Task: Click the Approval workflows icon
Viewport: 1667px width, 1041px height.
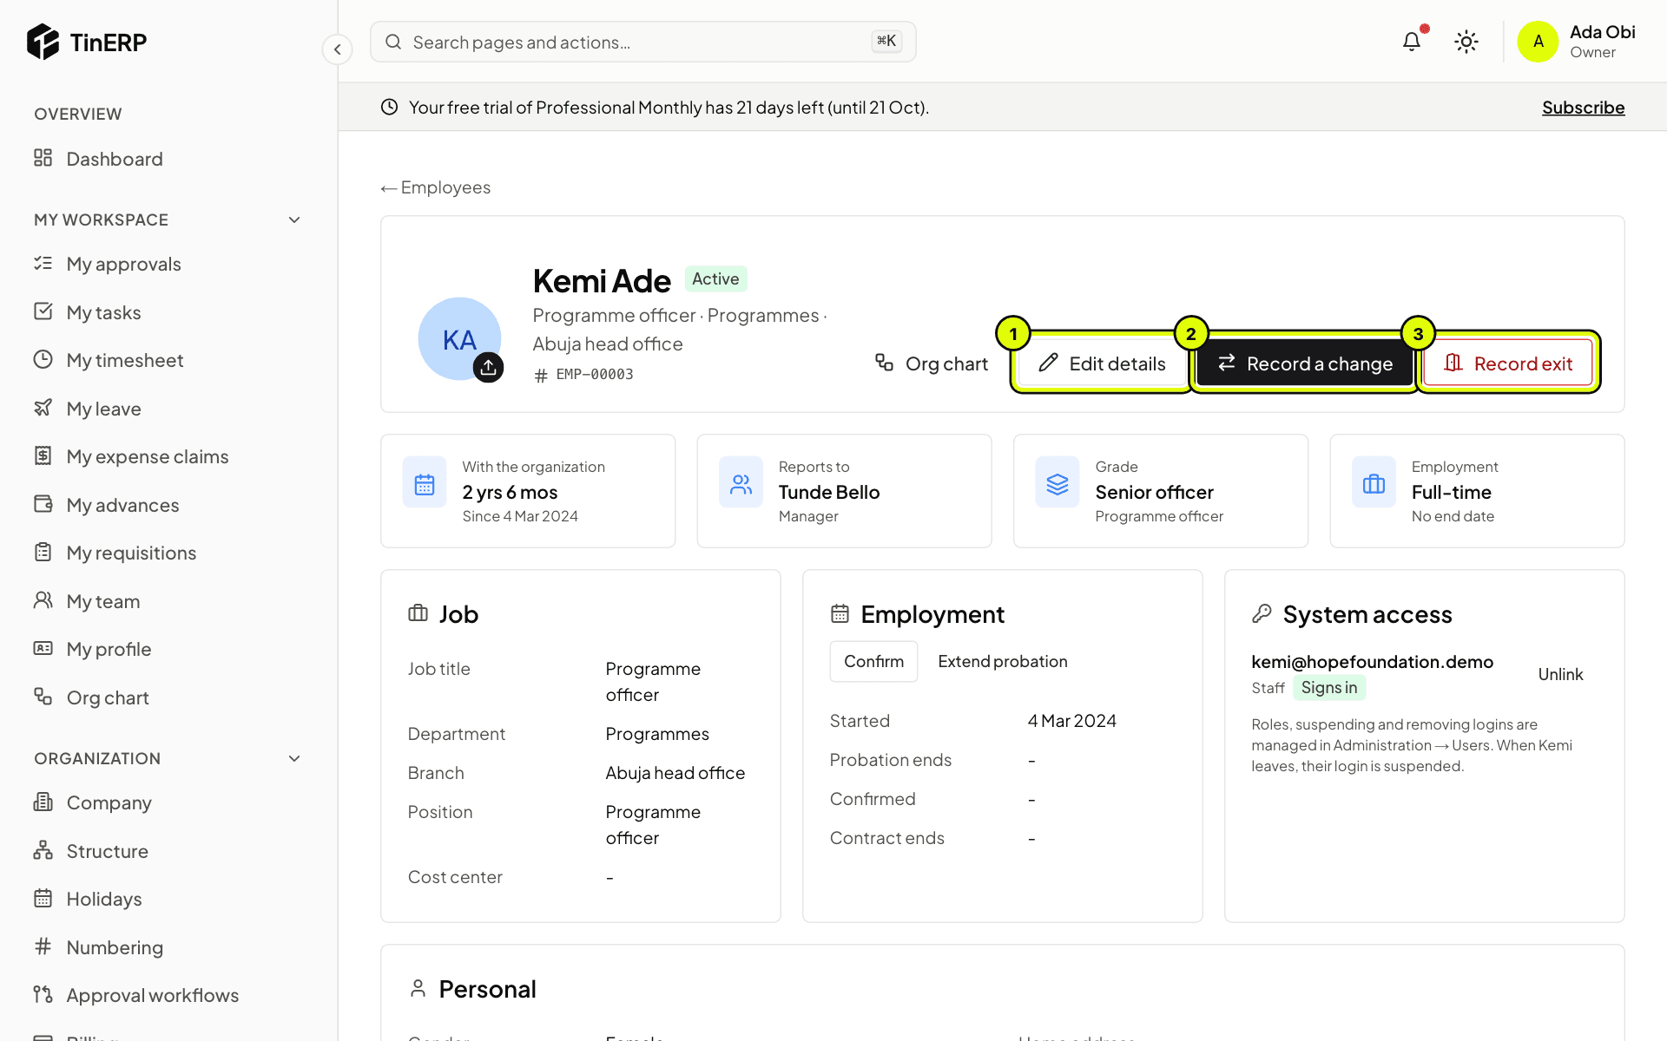Action: pyautogui.click(x=43, y=994)
